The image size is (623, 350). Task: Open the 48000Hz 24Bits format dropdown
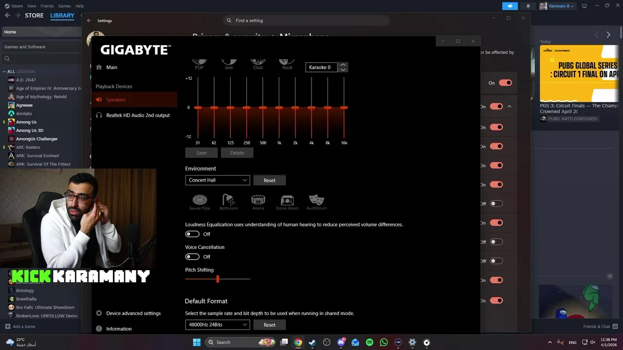click(218, 325)
